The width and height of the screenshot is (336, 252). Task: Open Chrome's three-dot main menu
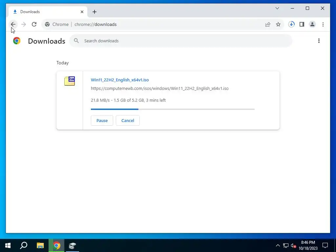pyautogui.click(x=323, y=24)
